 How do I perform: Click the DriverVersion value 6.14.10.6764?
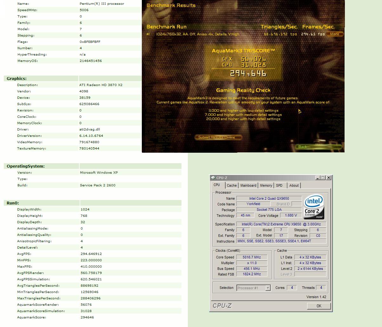point(91,136)
